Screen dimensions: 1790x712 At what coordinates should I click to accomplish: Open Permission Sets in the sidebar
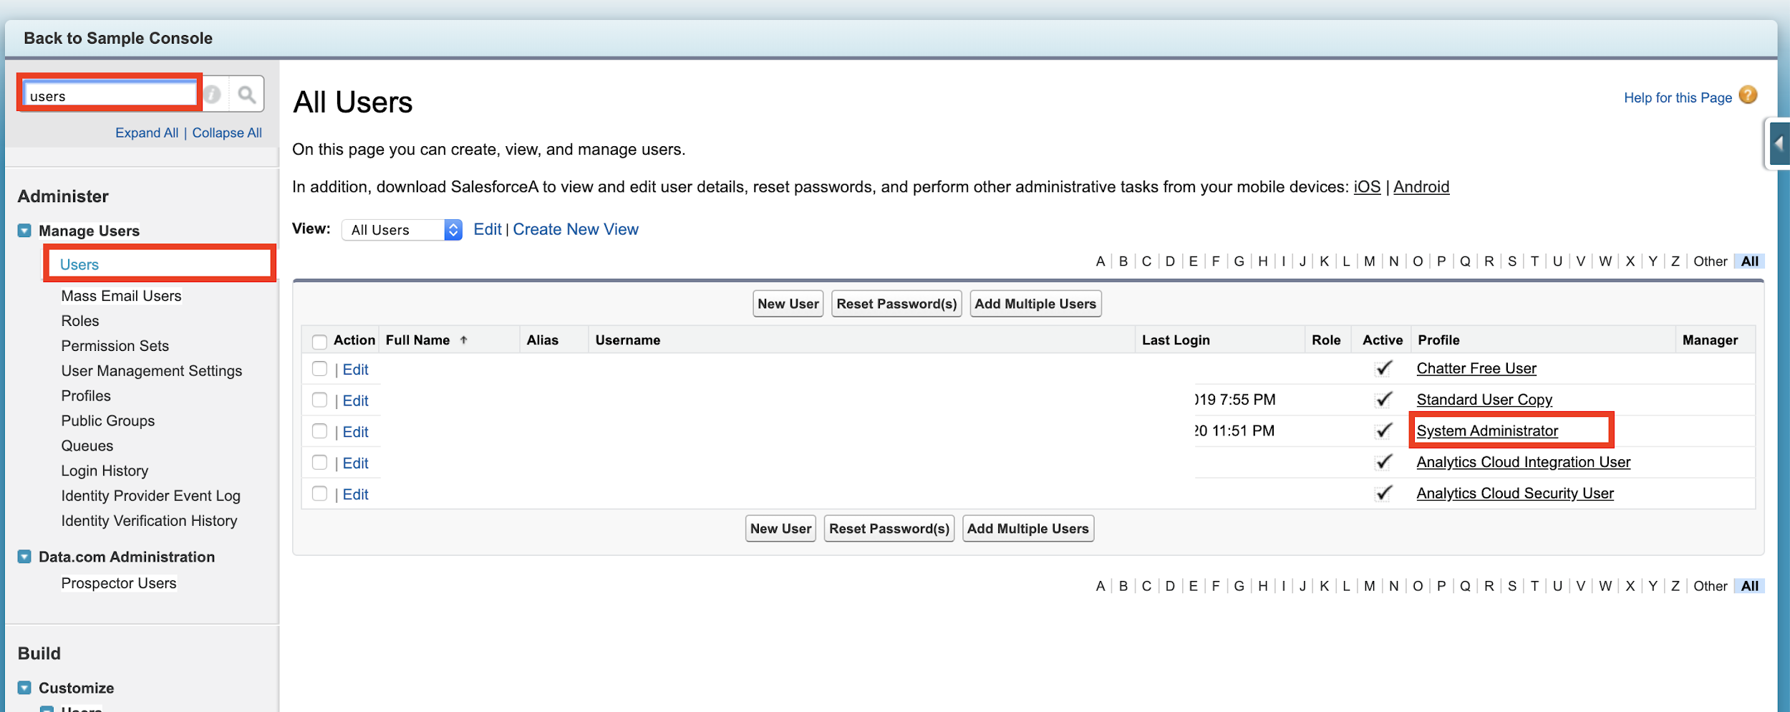115,346
